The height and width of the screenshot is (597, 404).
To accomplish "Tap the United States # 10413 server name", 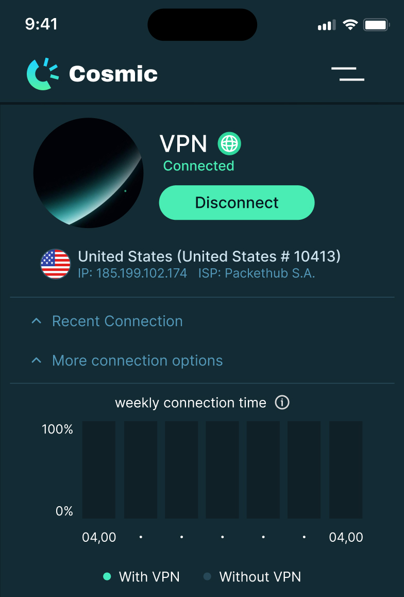I will [x=209, y=256].
